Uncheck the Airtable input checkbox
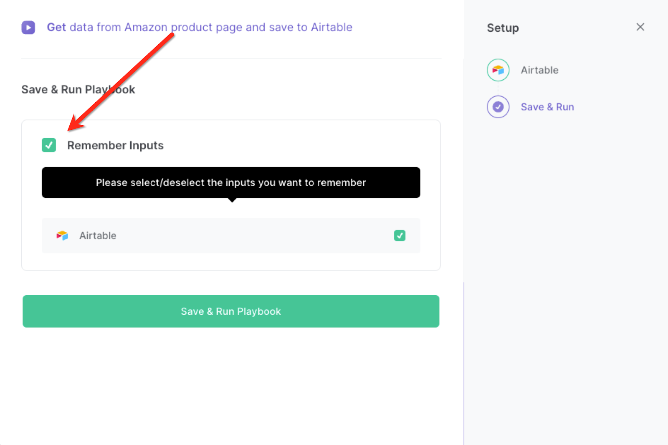This screenshot has height=445, width=668. pyautogui.click(x=400, y=235)
